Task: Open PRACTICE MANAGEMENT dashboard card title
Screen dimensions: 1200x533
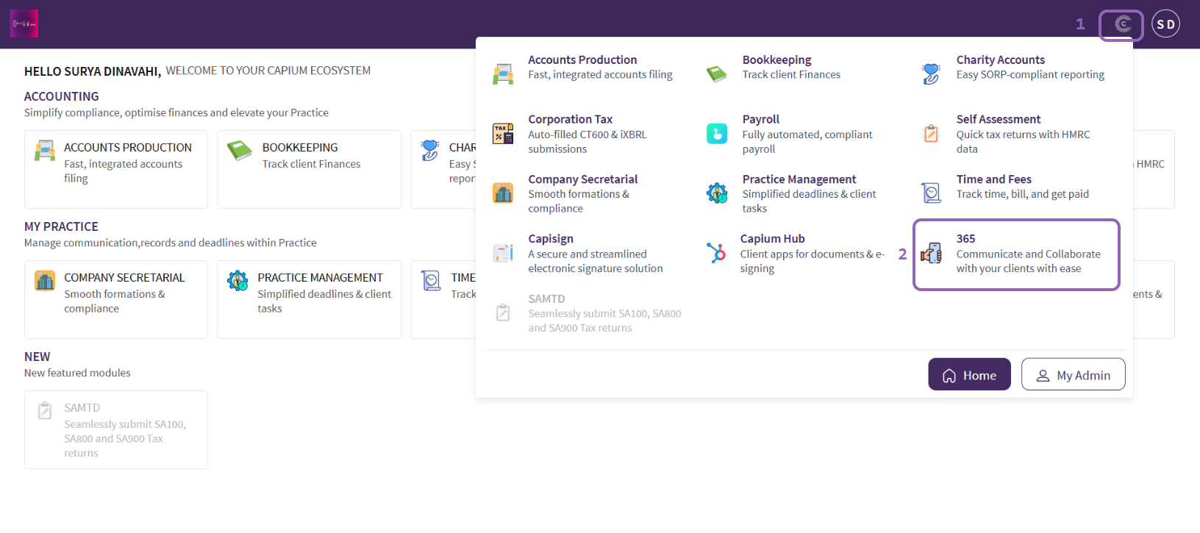Action: [x=320, y=278]
